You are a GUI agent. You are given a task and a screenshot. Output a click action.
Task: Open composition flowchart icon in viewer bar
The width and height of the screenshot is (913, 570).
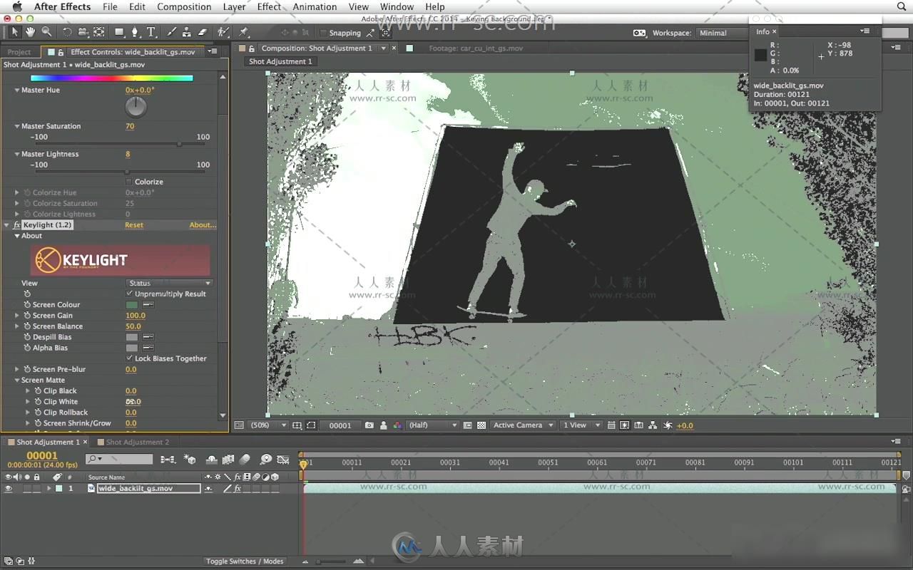click(x=653, y=425)
